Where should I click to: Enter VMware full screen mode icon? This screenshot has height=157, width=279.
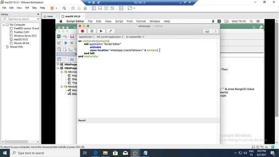106,8
